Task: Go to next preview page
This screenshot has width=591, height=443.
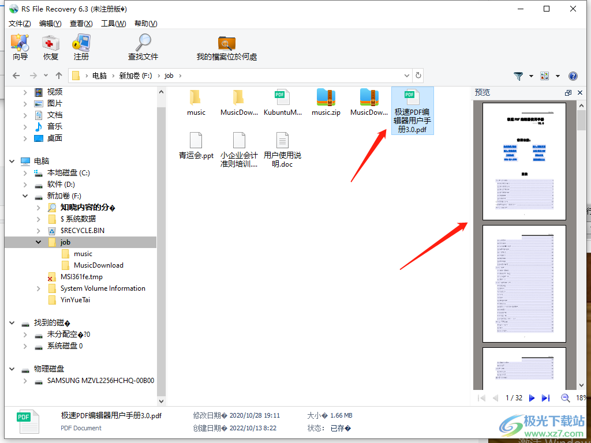Action: 532,398
